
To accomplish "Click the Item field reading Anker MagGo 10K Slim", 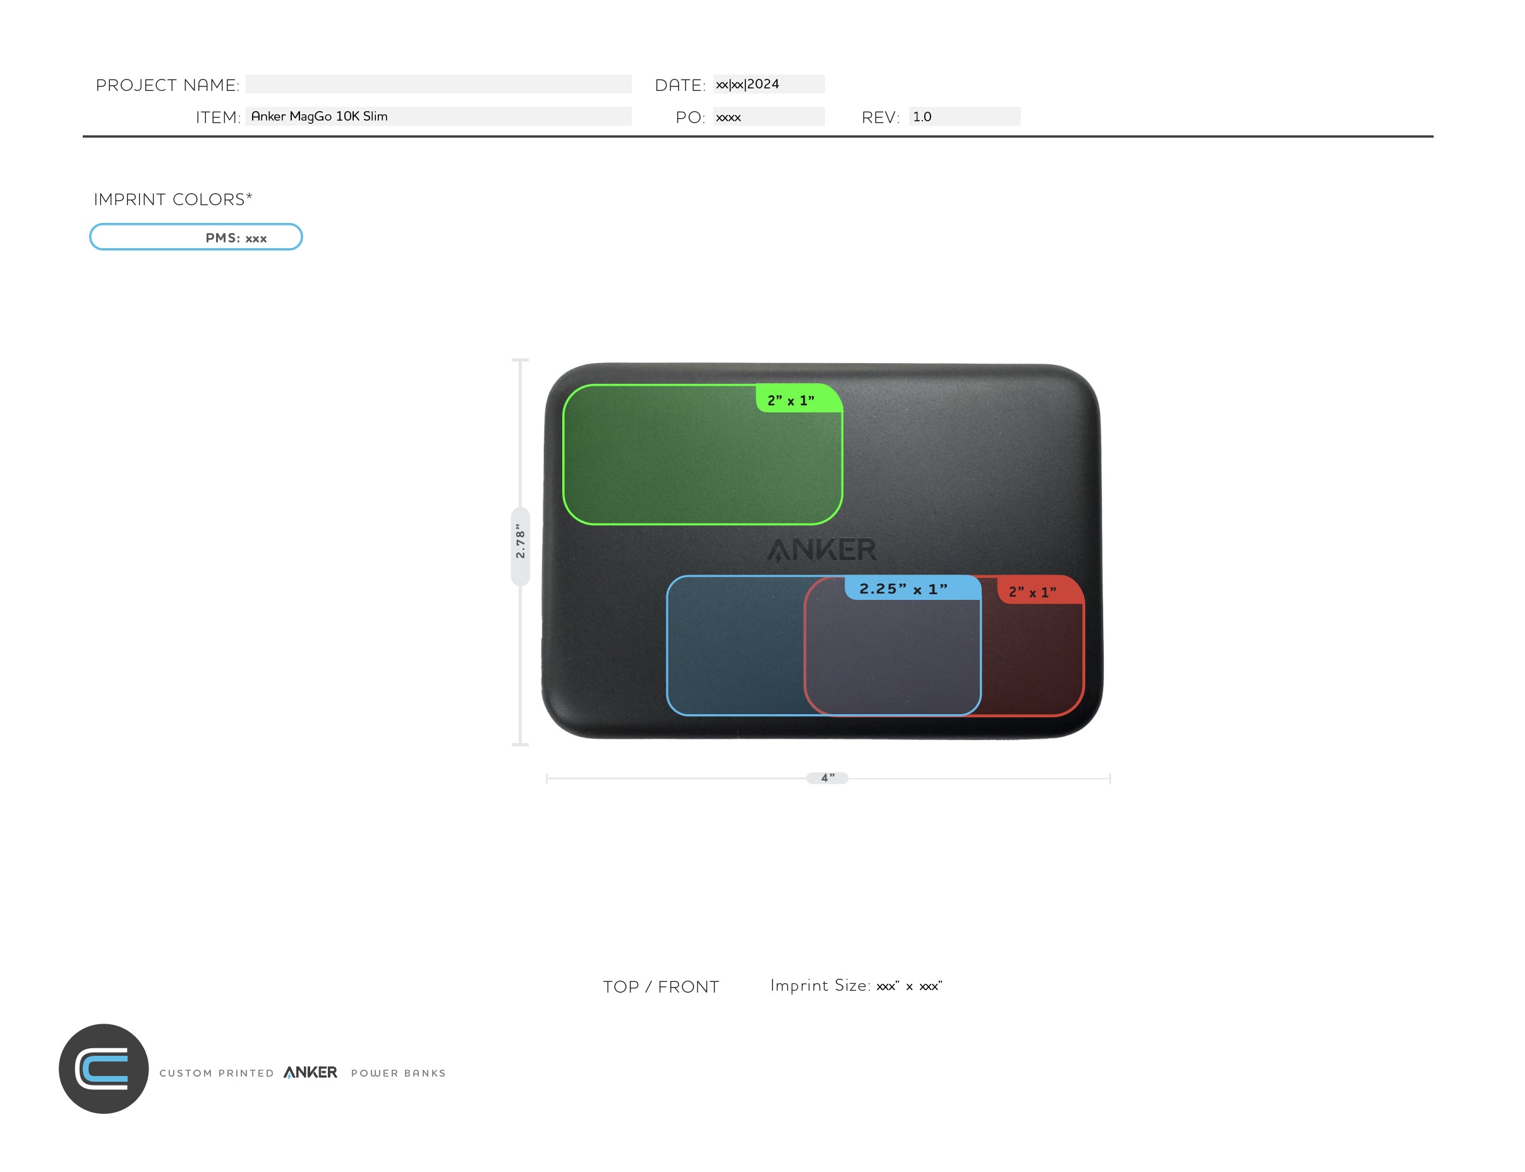I will (x=438, y=116).
